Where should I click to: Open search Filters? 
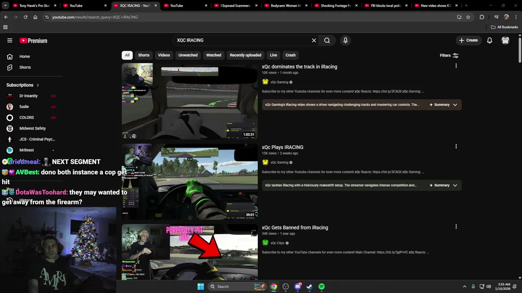[449, 55]
